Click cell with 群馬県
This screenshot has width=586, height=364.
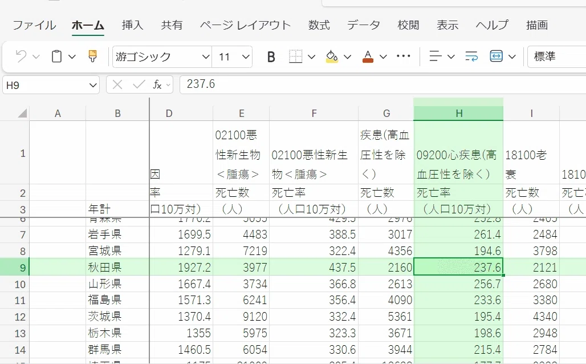point(117,350)
